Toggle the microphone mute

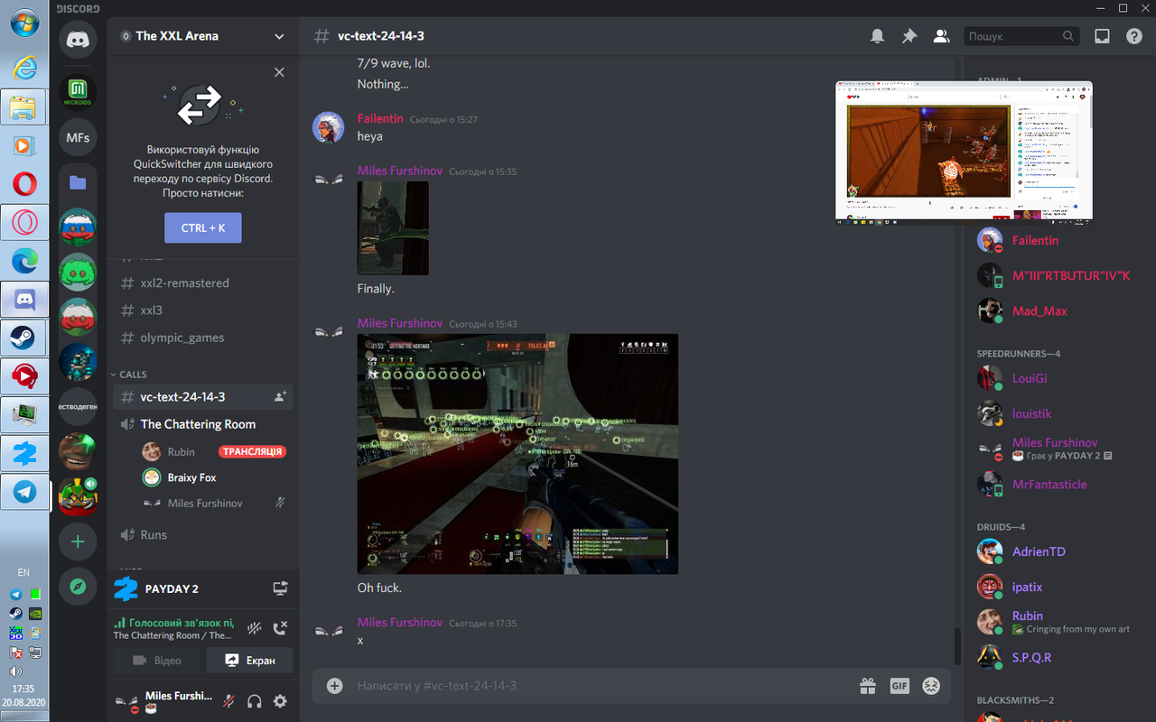pos(230,700)
